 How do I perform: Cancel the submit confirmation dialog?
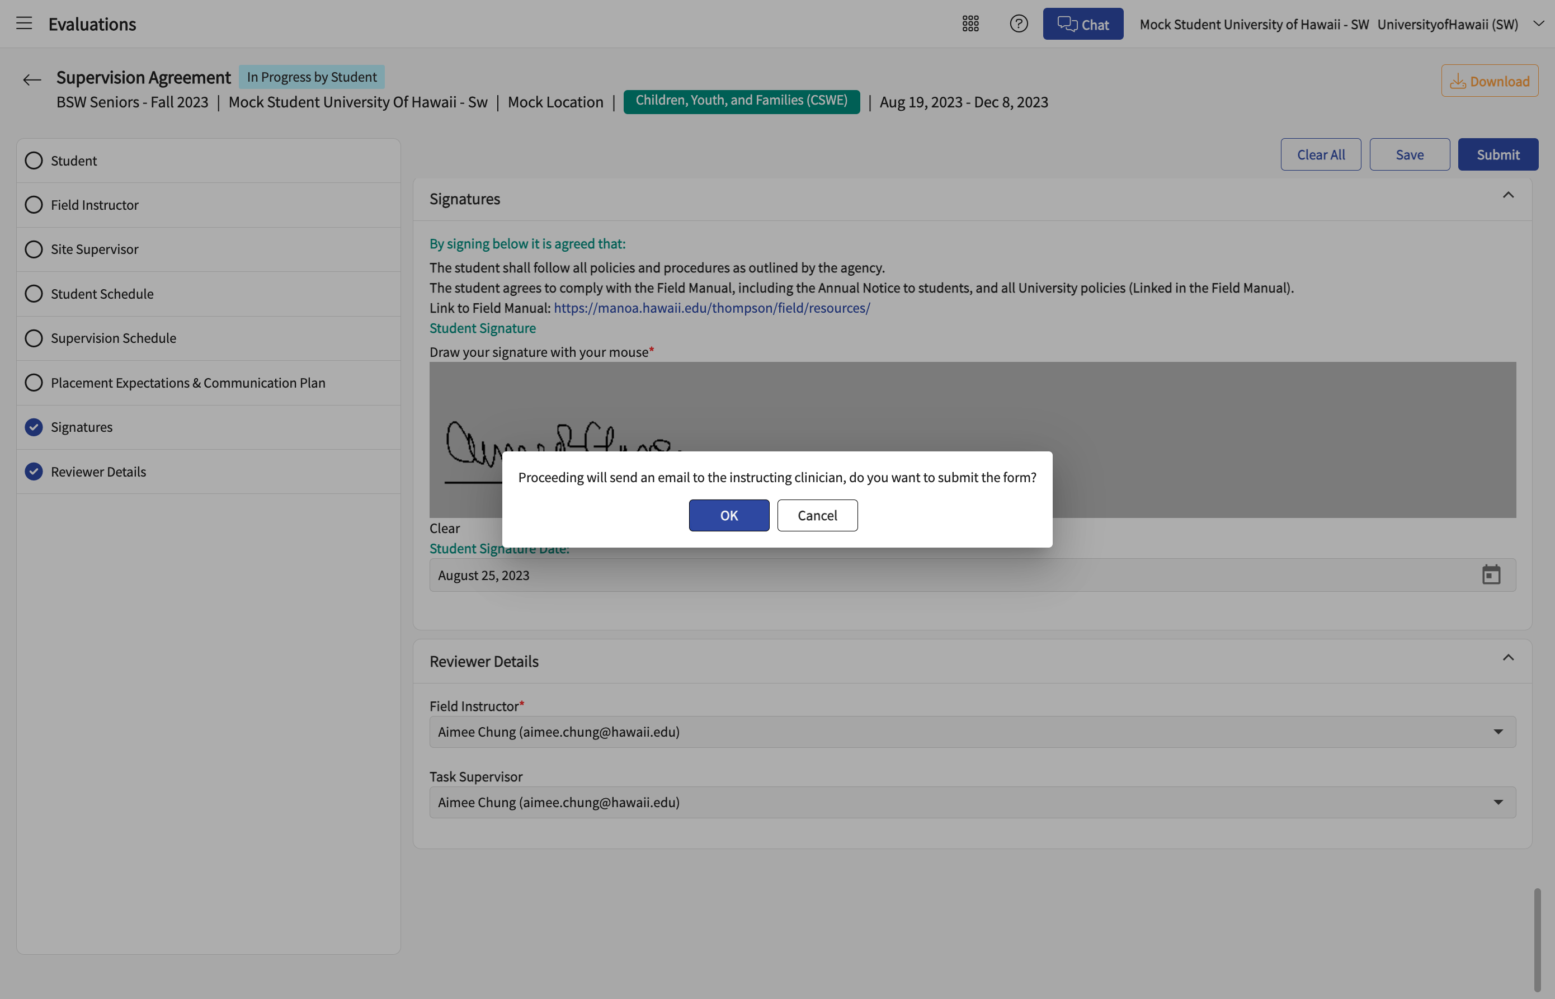click(x=817, y=515)
